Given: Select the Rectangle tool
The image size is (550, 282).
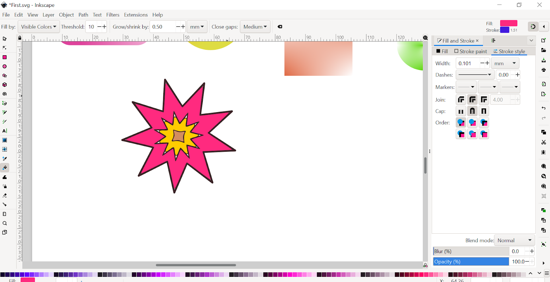Looking at the screenshot, I should pos(4,57).
